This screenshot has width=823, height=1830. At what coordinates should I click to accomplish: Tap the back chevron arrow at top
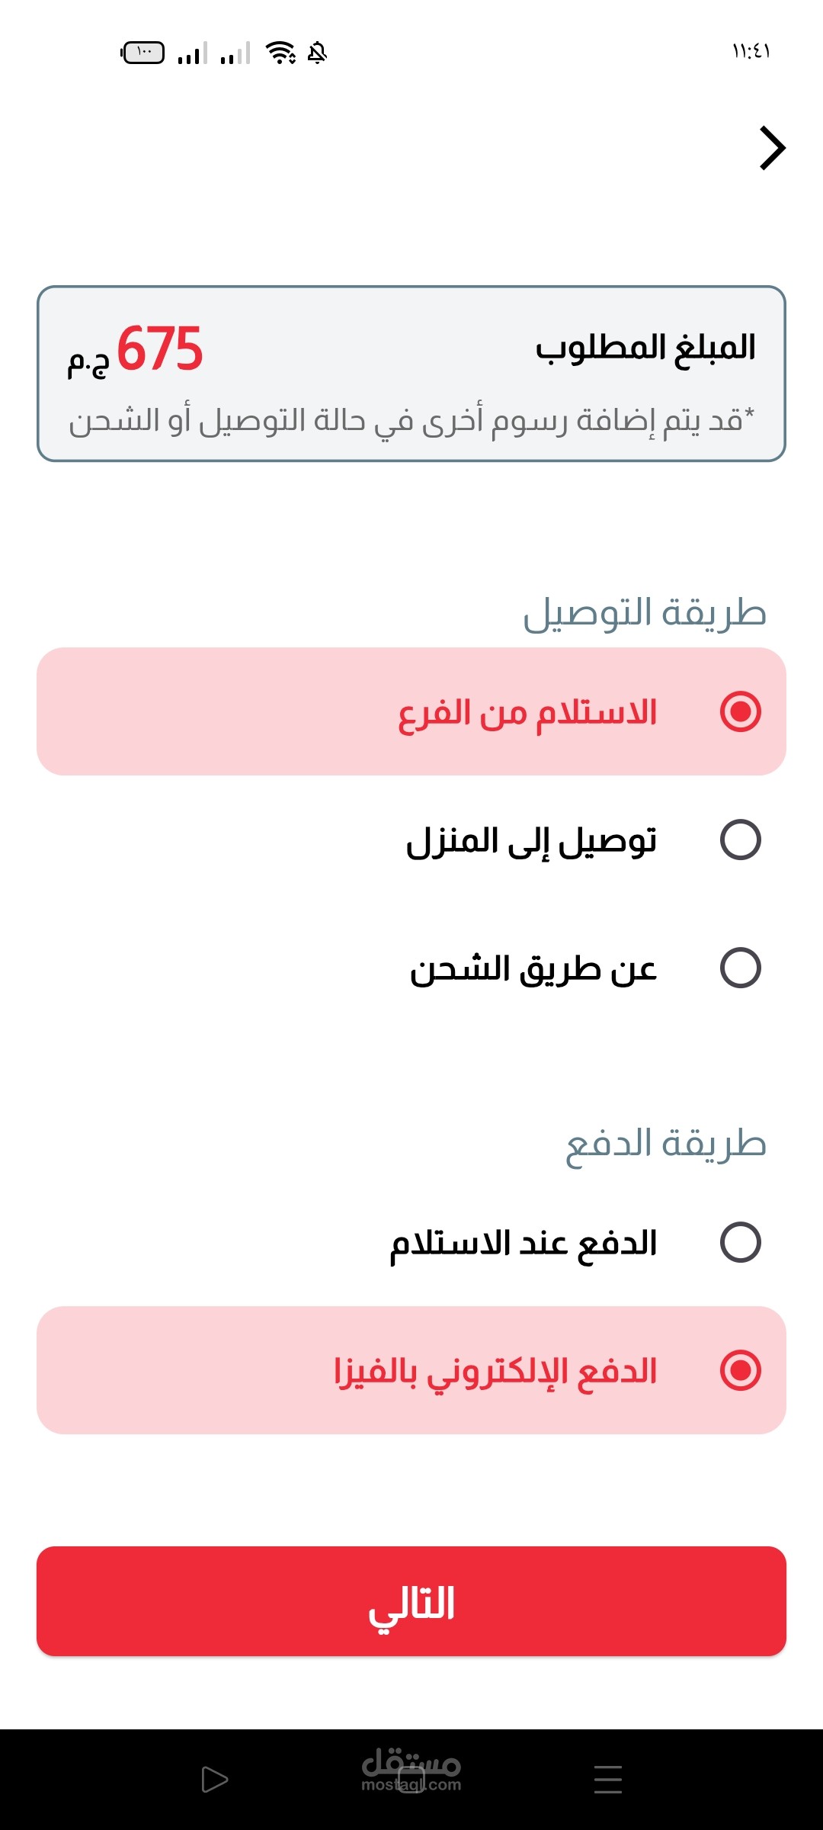click(x=772, y=148)
